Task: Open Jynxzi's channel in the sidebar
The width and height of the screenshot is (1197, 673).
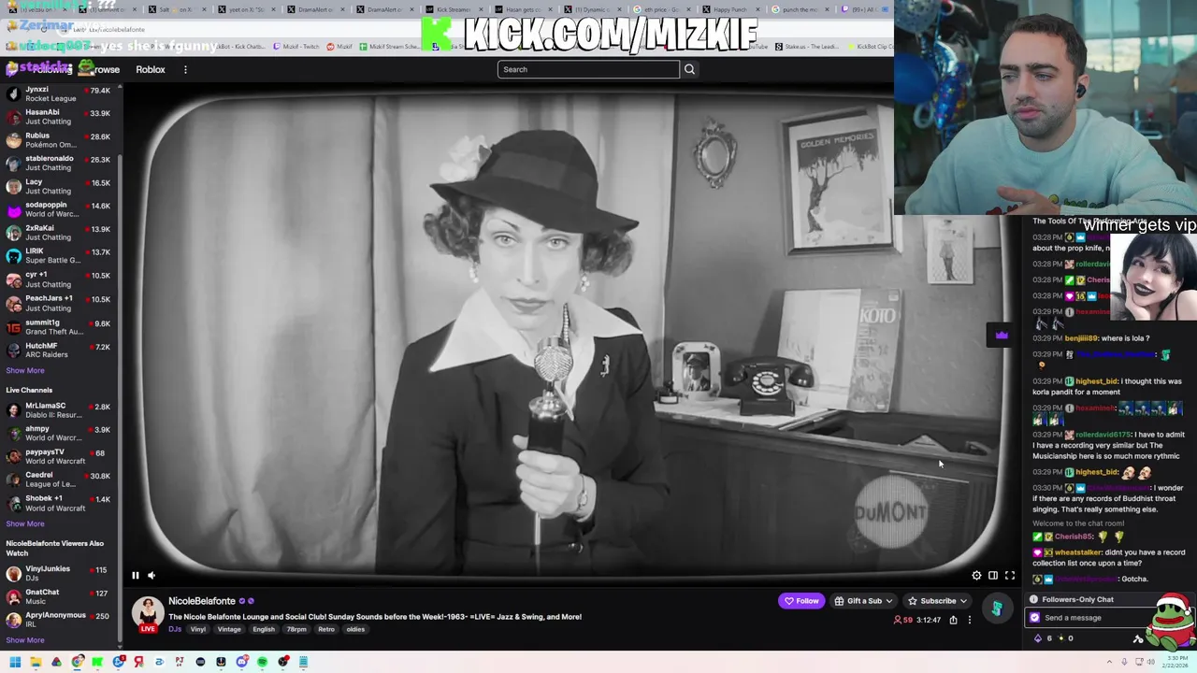Action: 59,93
